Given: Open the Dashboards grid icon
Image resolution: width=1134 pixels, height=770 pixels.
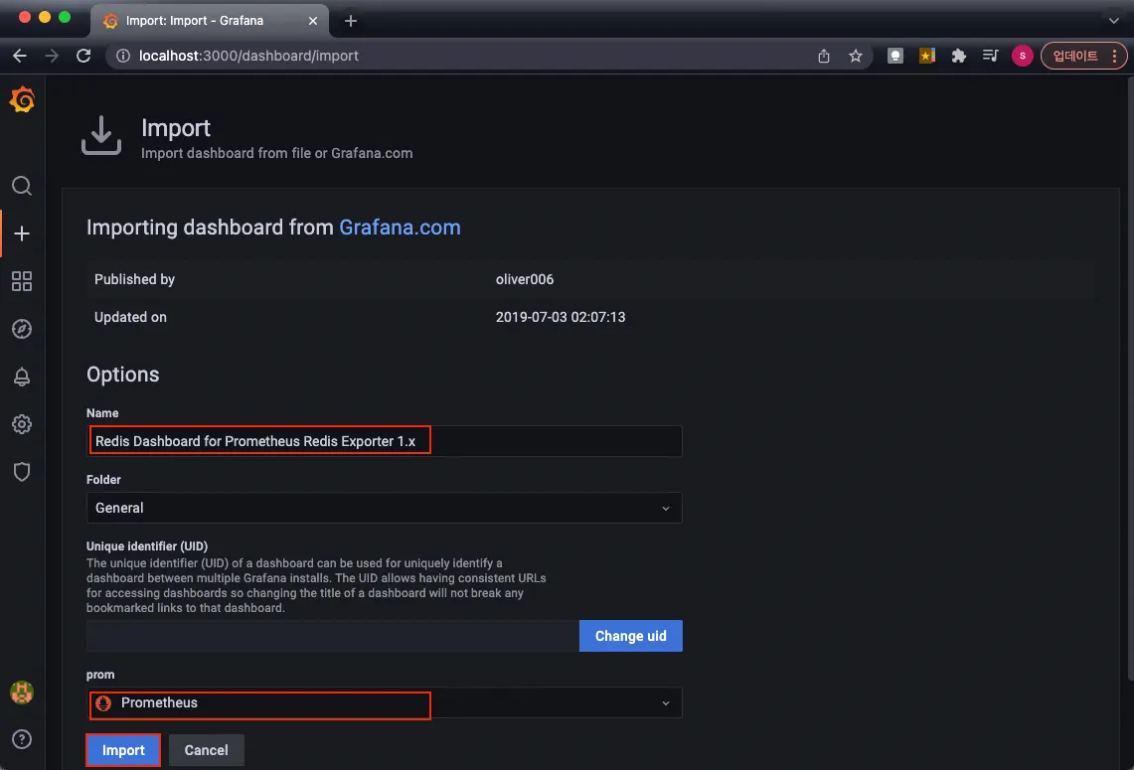Looking at the screenshot, I should coord(22,281).
